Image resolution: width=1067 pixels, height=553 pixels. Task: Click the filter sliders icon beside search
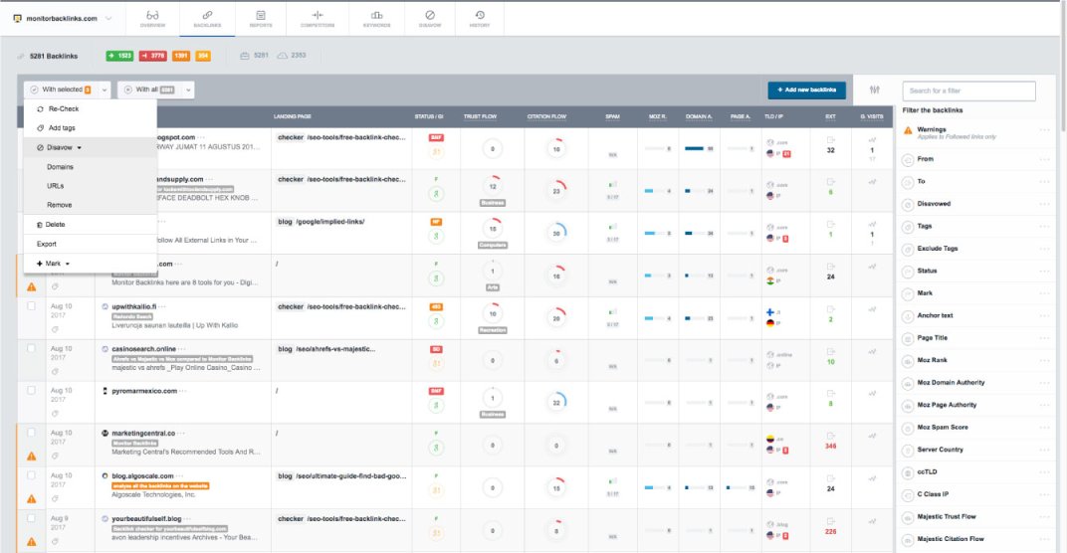(x=875, y=91)
